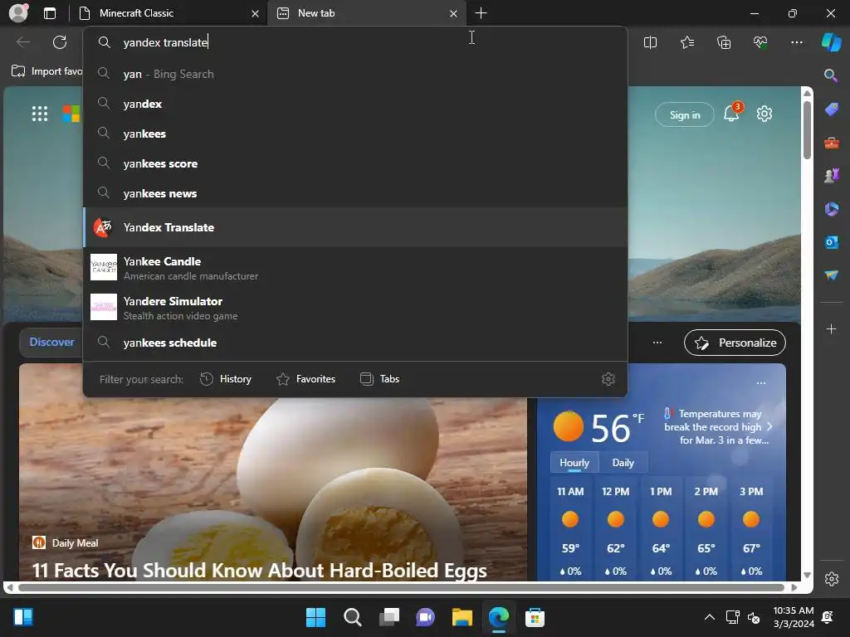Open the Yandere Simulator suggestion
The width and height of the screenshot is (850, 637).
355,308
